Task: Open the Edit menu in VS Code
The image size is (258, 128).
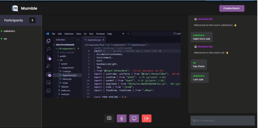Action: [60, 34]
